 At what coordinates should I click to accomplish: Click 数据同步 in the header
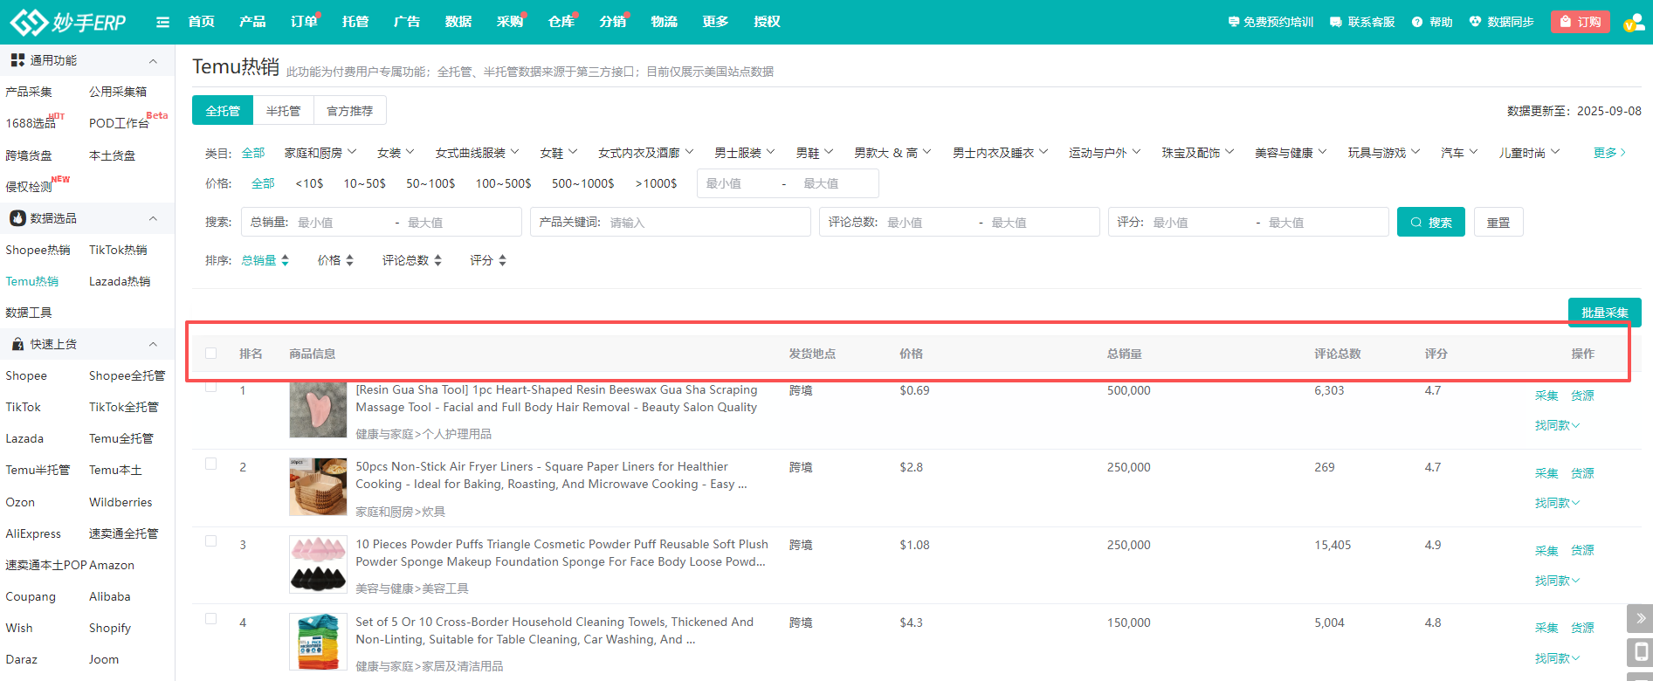pyautogui.click(x=1502, y=22)
